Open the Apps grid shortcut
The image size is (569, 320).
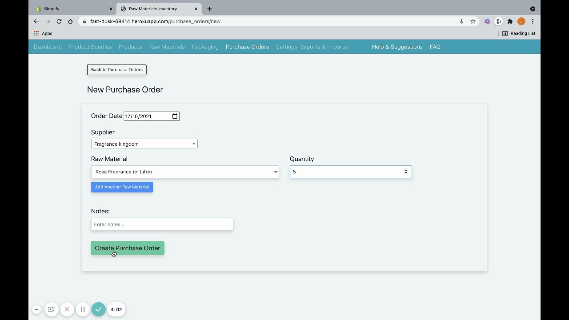coord(43,33)
